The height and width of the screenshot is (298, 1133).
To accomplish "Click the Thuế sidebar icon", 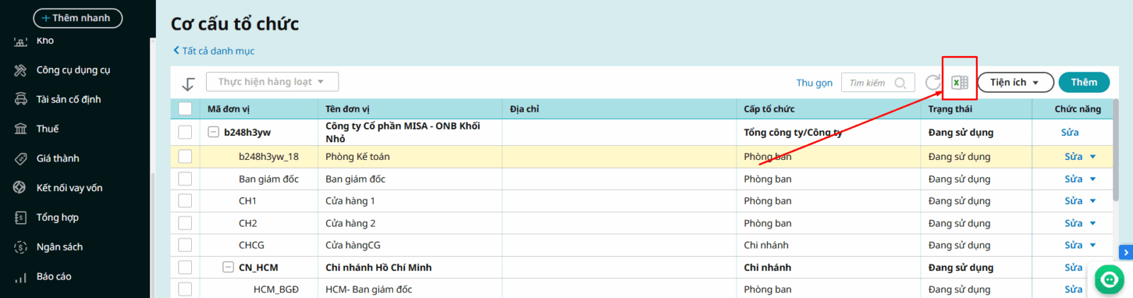I will coord(21,129).
